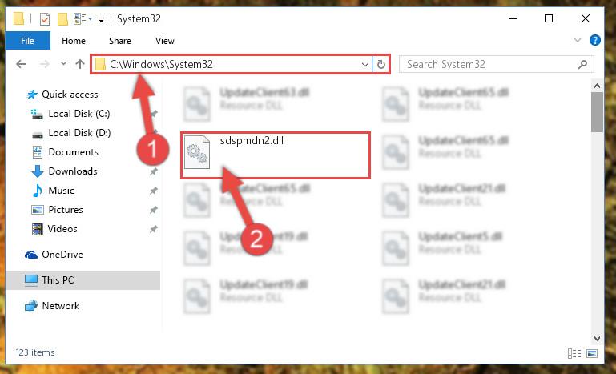The width and height of the screenshot is (616, 374).
Task: Switch to the View ribbon tab
Action: tap(164, 41)
